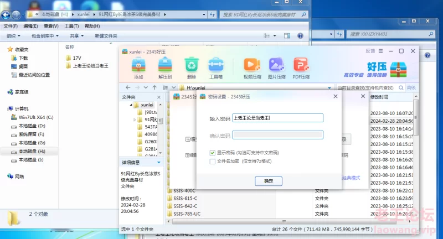Collapse the 详细信息 panel arrow

point(159,163)
